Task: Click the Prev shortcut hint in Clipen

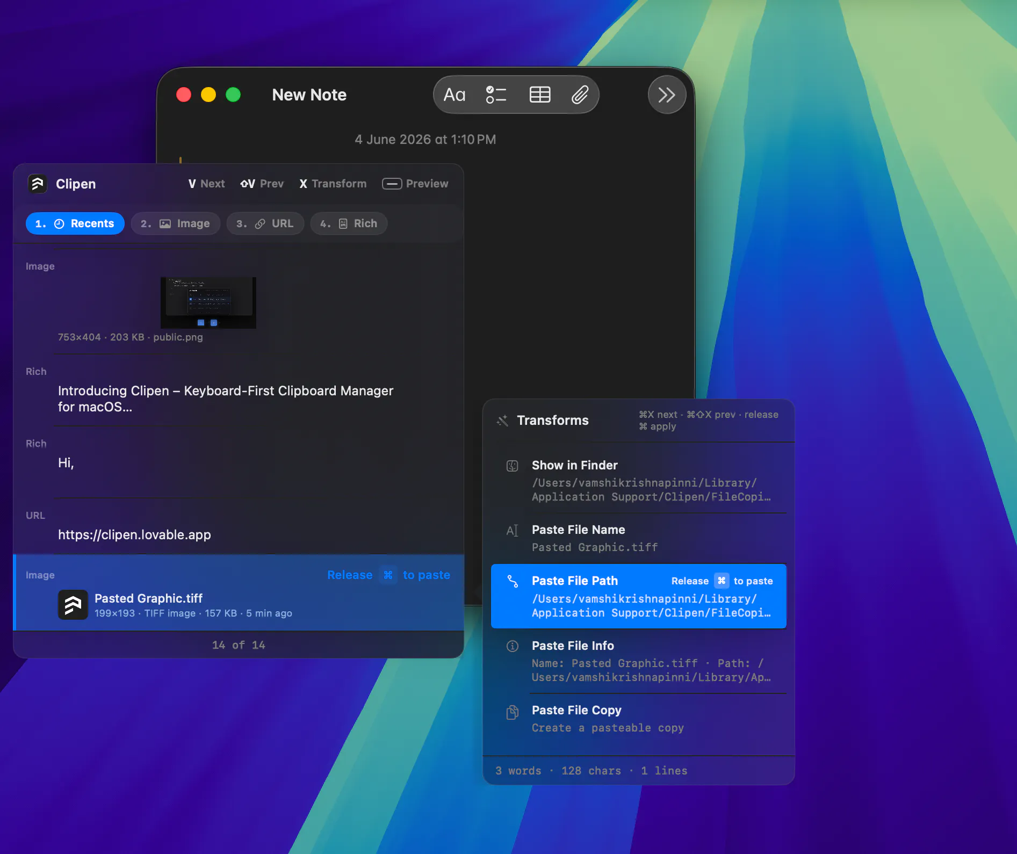Action: click(x=262, y=184)
